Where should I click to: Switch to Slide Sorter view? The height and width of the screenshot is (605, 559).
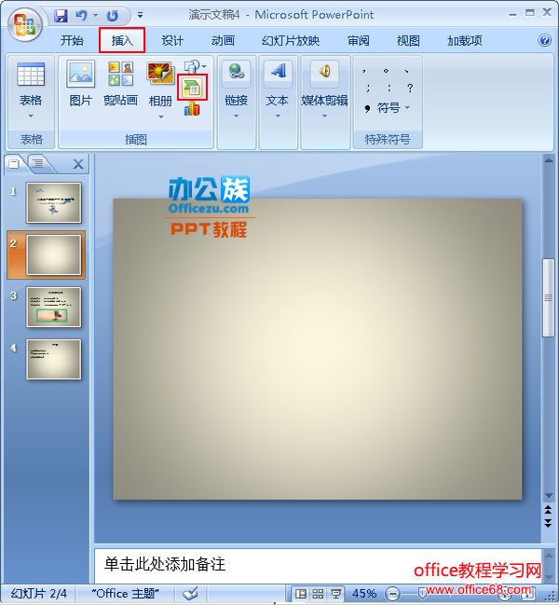(x=318, y=594)
